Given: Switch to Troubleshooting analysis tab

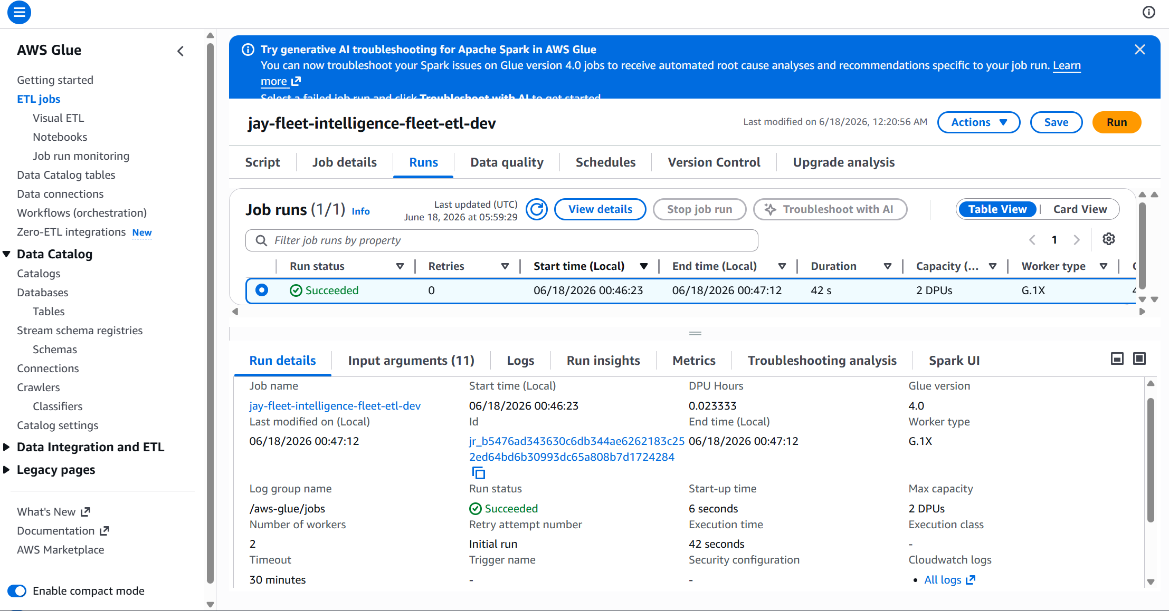Looking at the screenshot, I should pos(822,361).
